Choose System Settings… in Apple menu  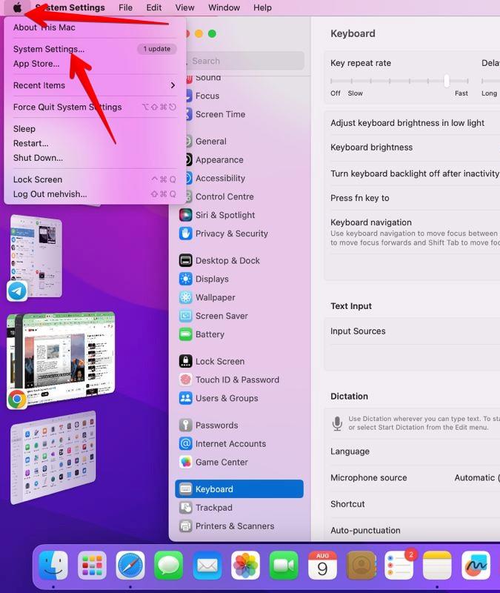(49, 49)
